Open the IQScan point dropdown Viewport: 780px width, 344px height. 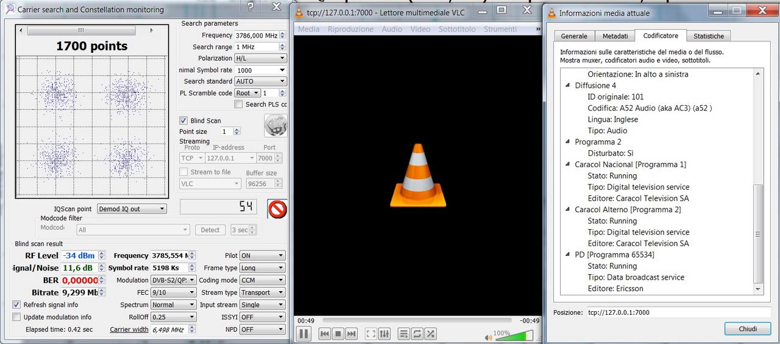pyautogui.click(x=132, y=208)
